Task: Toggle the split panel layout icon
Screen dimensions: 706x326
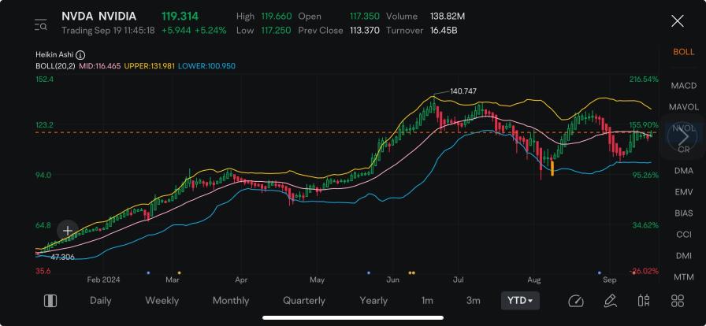Action: tap(50, 301)
